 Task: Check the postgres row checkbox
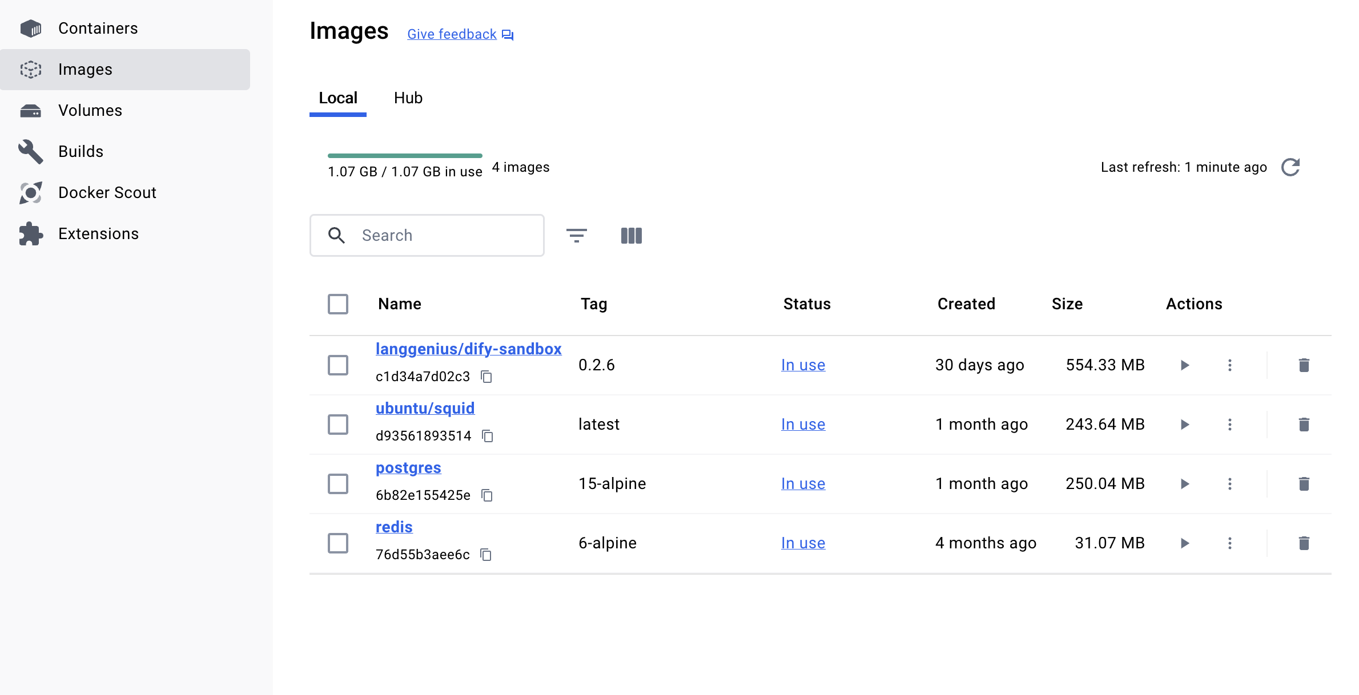(338, 484)
